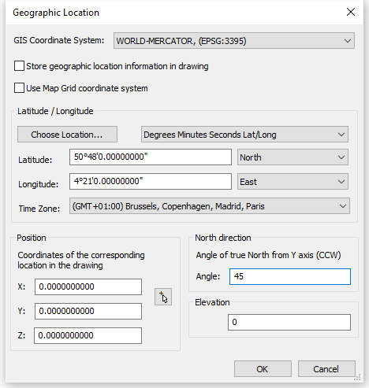The image size is (369, 388).
Task: Confirm settings with the OK button
Action: point(263,369)
